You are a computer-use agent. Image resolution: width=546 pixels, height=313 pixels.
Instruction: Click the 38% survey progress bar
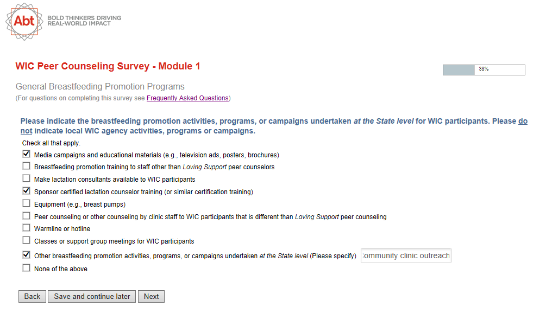484,69
